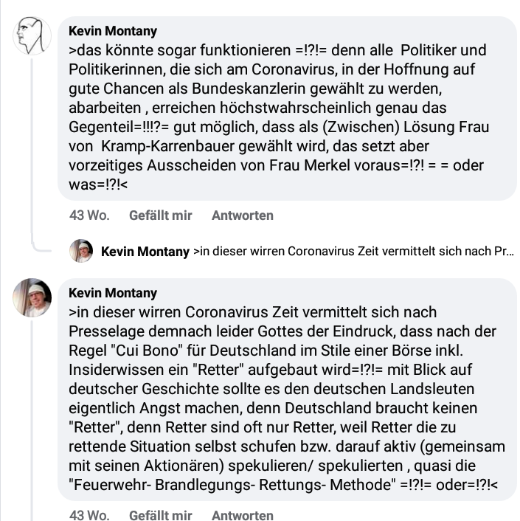The width and height of the screenshot is (520, 521).
Task: Click the curved connector leading to the reply
Action: pyautogui.click(x=41, y=244)
